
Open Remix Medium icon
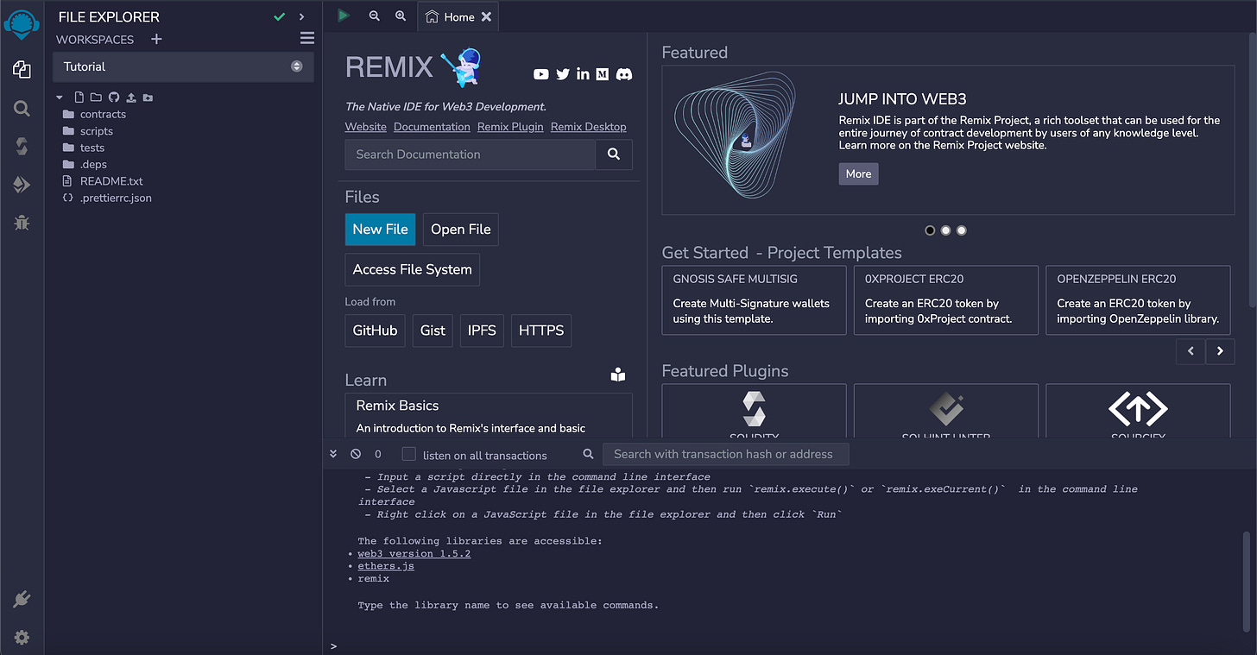click(x=603, y=74)
